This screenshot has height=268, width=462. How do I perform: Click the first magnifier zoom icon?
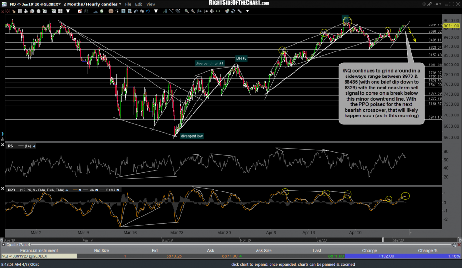(187, 11)
